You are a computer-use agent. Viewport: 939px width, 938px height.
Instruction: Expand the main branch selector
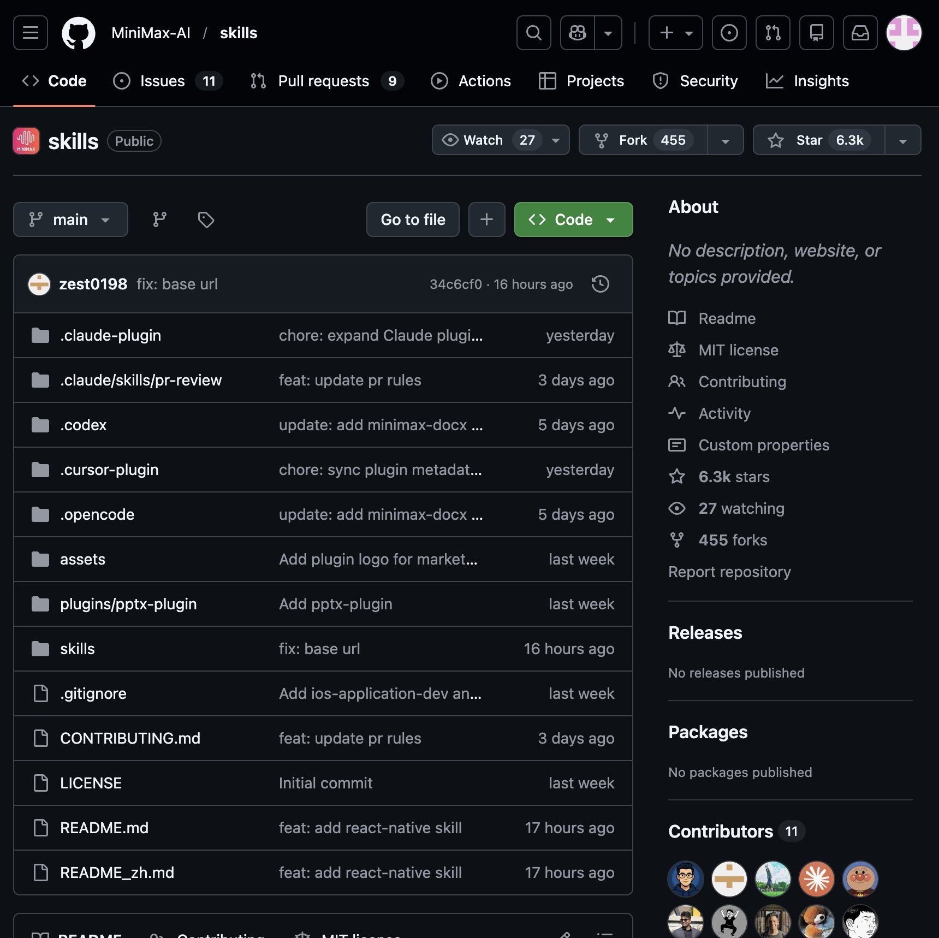[x=70, y=219]
